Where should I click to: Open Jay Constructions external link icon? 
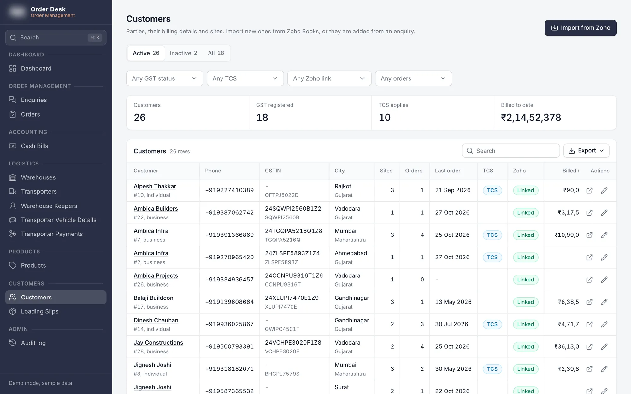point(589,347)
